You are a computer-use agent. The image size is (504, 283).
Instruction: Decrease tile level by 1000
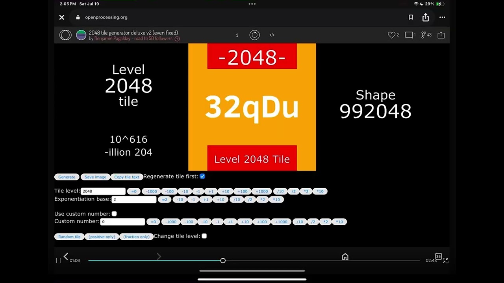click(x=151, y=191)
